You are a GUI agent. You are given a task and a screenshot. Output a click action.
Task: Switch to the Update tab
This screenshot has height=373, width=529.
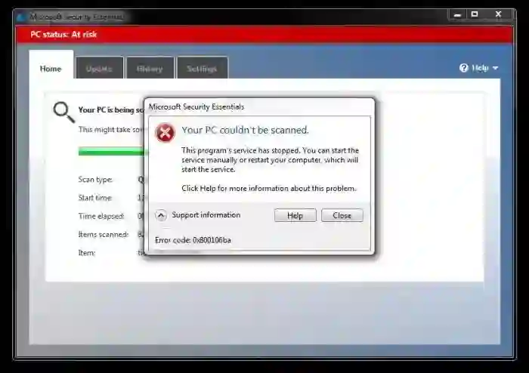[x=99, y=69]
